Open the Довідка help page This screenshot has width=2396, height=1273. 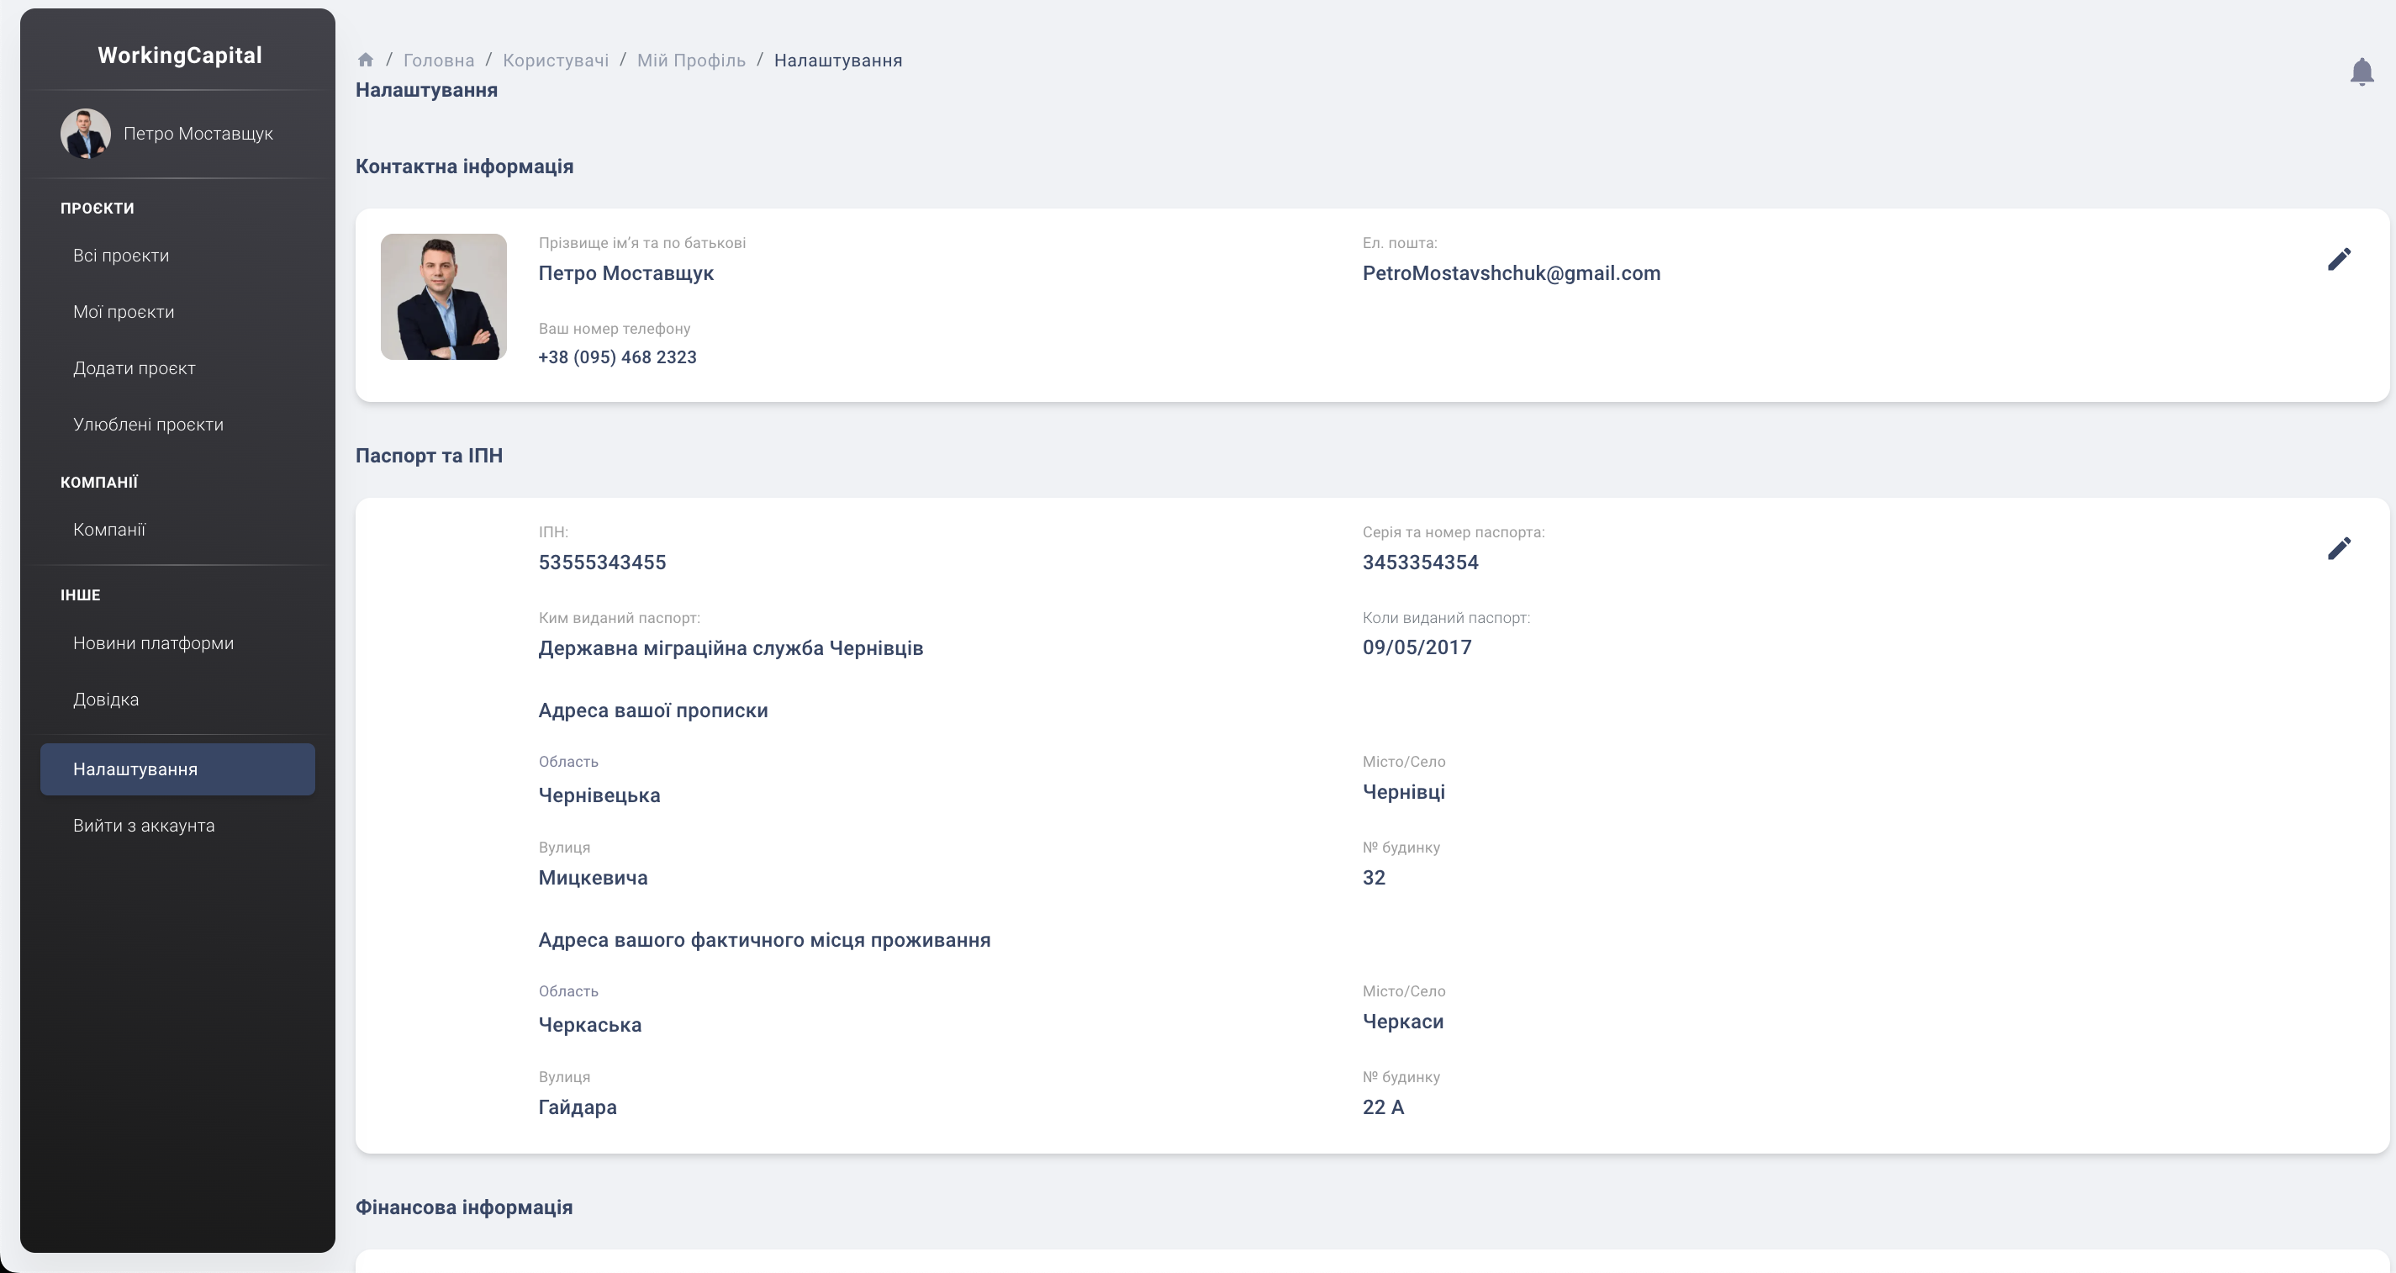106,700
